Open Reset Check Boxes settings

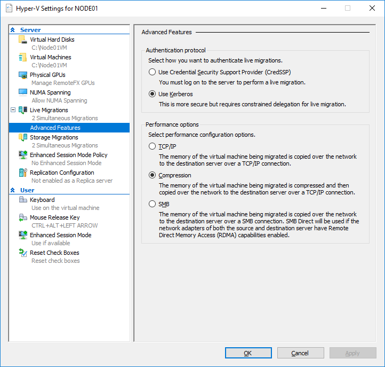[x=54, y=253]
